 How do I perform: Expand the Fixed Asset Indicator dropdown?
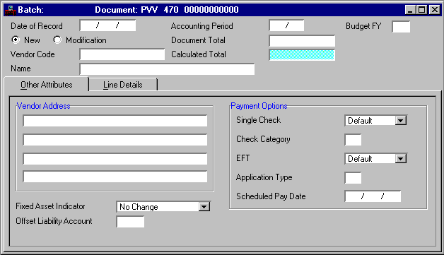click(x=204, y=207)
